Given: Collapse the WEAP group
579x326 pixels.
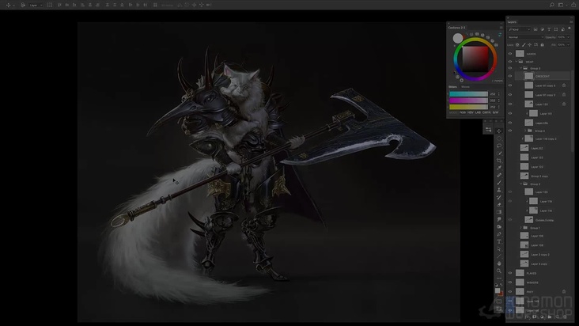Looking at the screenshot, I should 517,62.
